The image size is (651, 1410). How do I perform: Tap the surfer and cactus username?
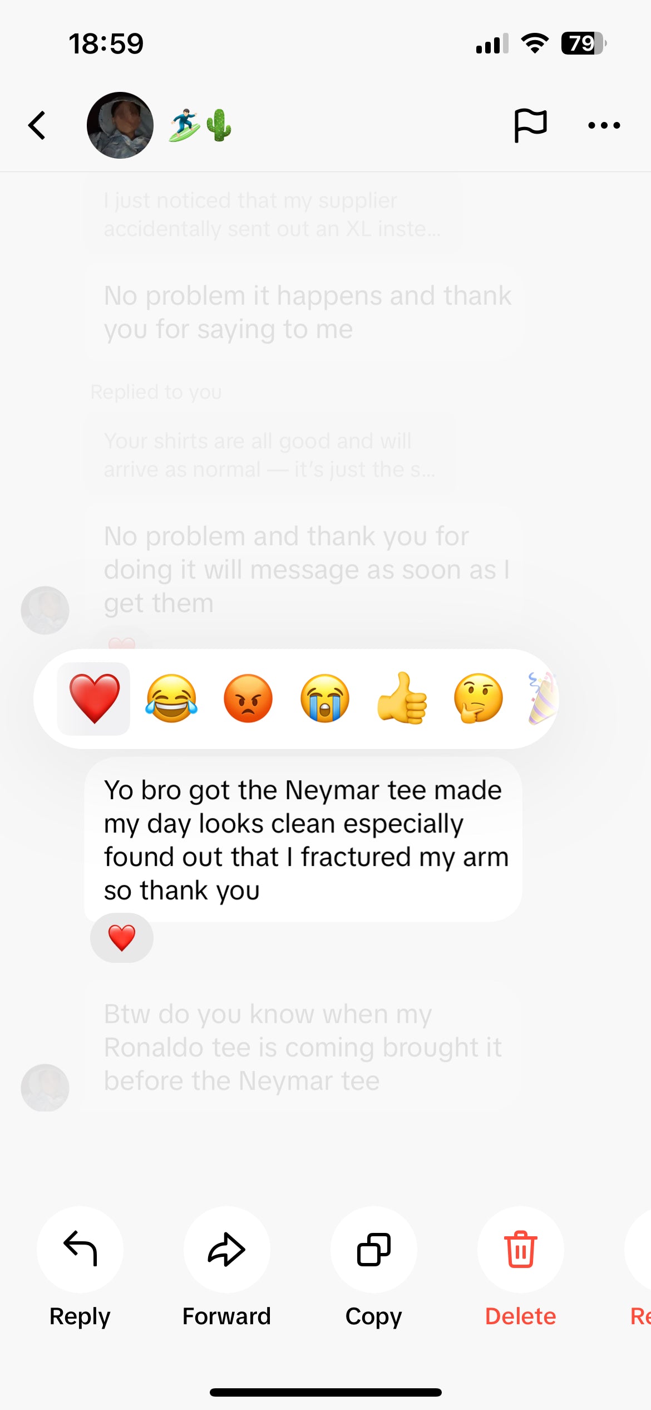pos(200,125)
